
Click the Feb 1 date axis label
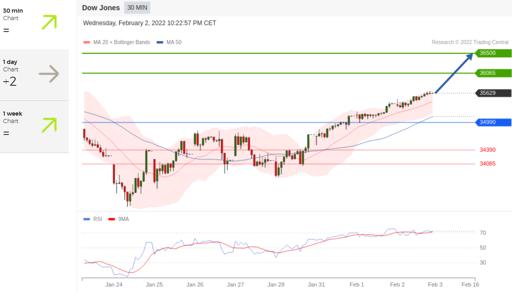coord(357,285)
